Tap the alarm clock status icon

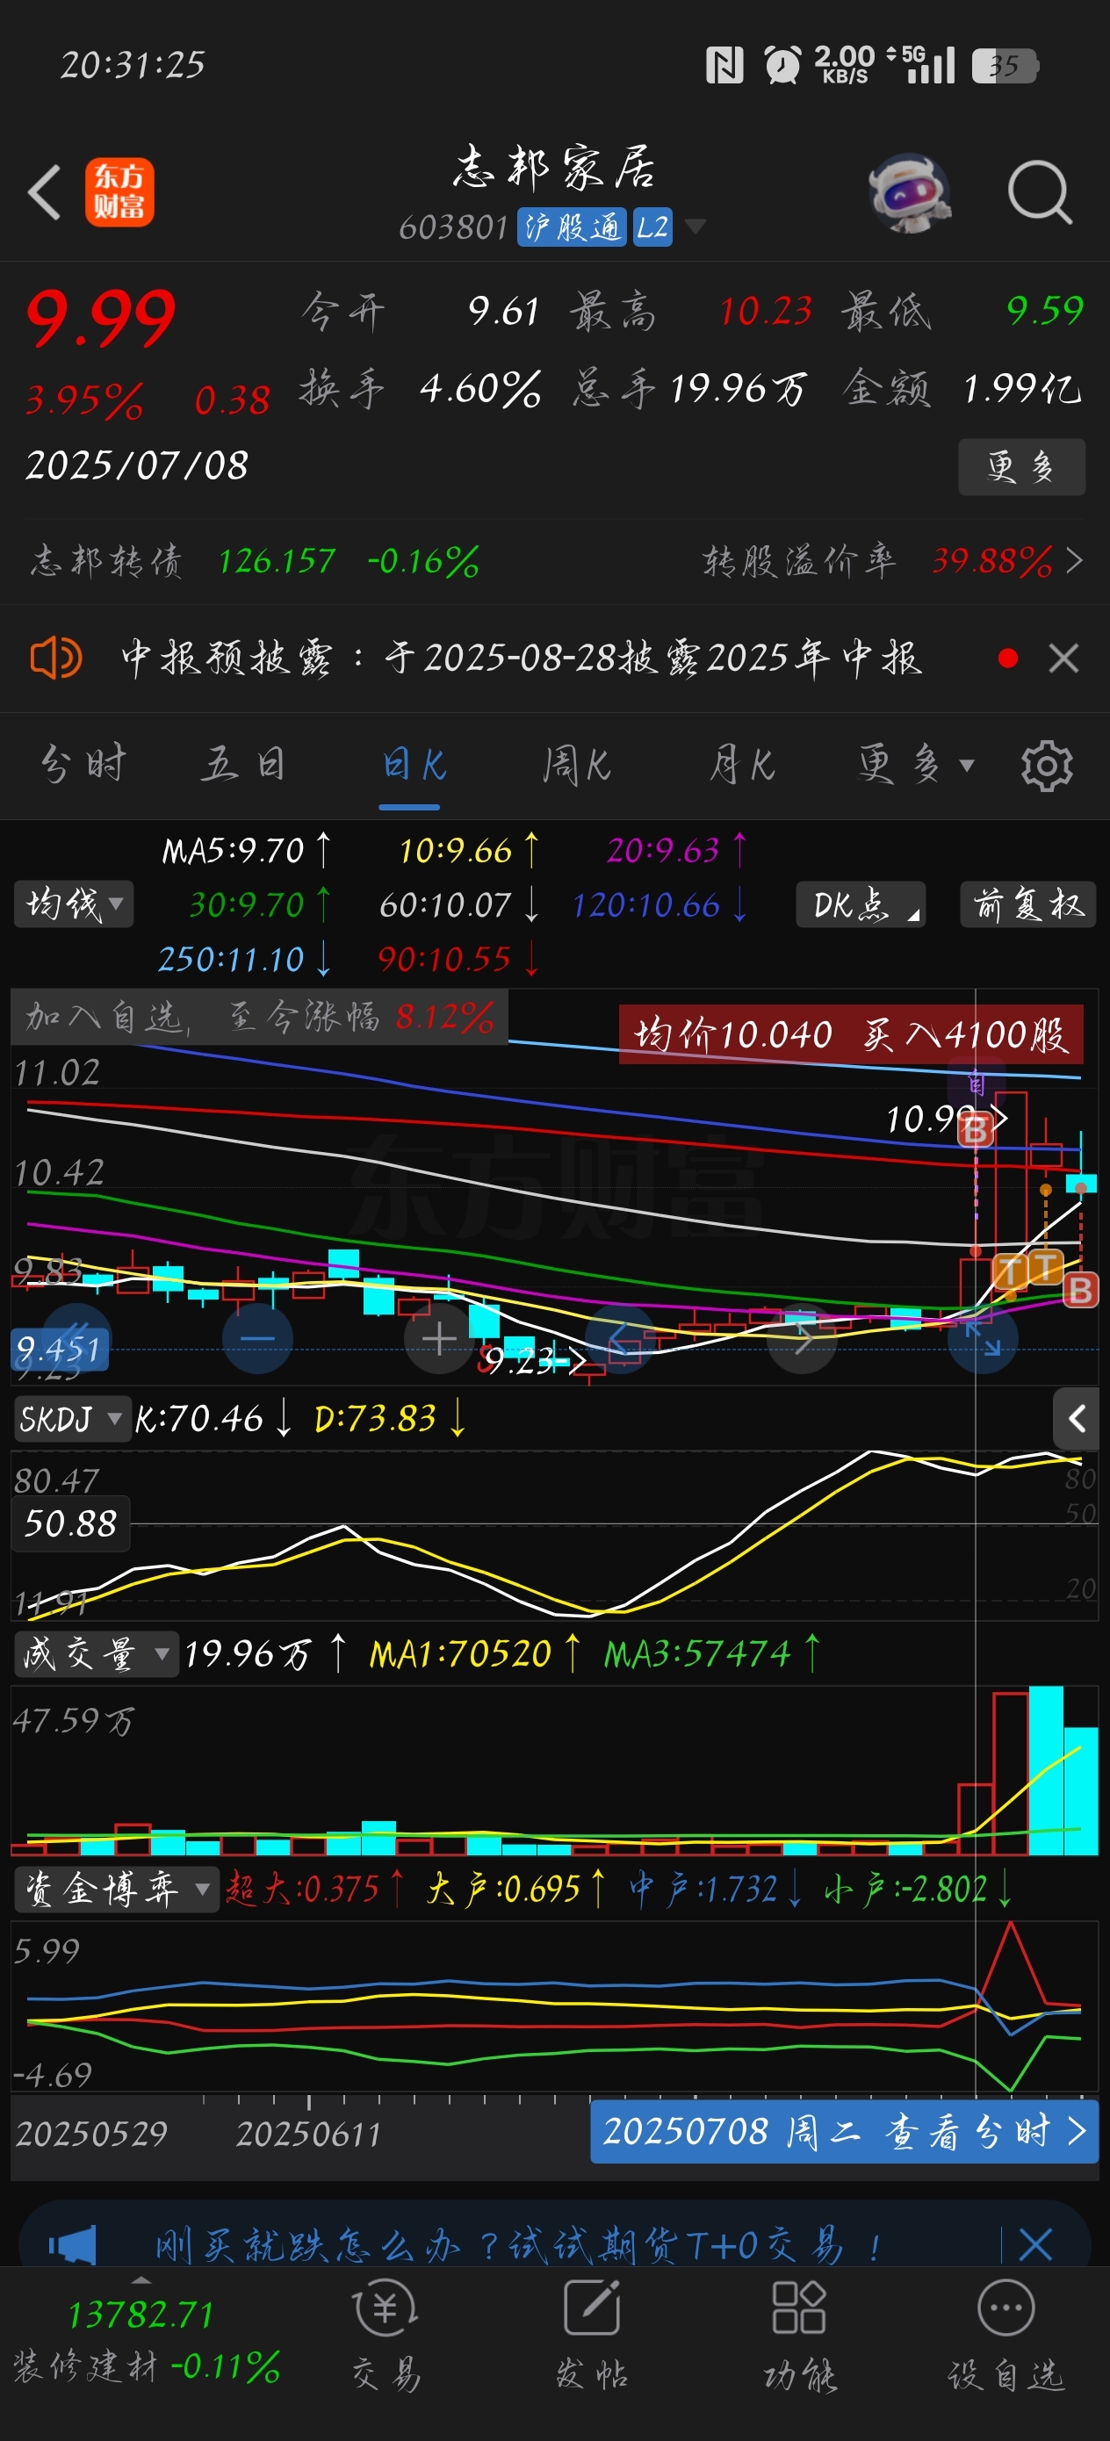782,65
